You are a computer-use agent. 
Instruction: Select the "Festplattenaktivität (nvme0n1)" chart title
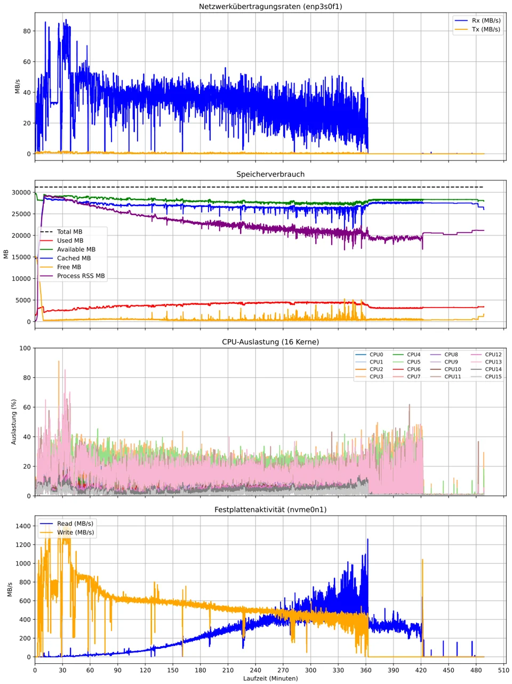coord(270,510)
